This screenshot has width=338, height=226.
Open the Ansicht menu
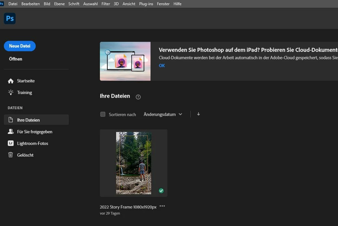[x=129, y=4]
